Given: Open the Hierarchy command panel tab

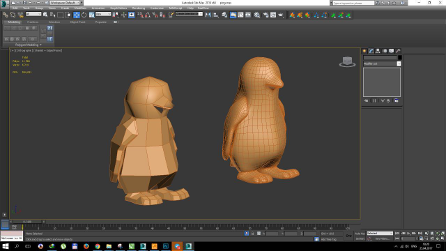Looking at the screenshot, I should click(x=378, y=51).
